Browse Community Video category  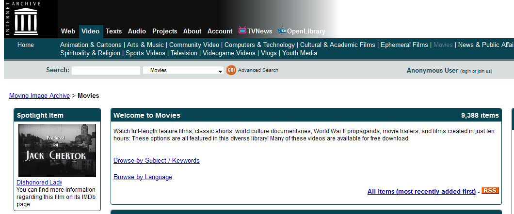pos(194,45)
